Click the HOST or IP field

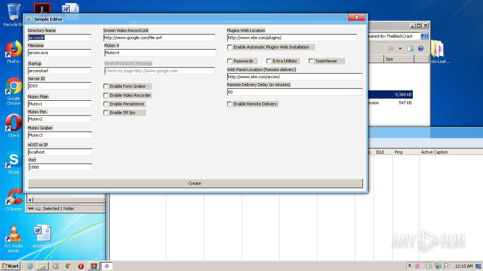60,152
